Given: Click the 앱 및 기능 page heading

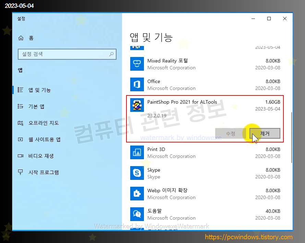Looking at the screenshot, I should point(151,37).
